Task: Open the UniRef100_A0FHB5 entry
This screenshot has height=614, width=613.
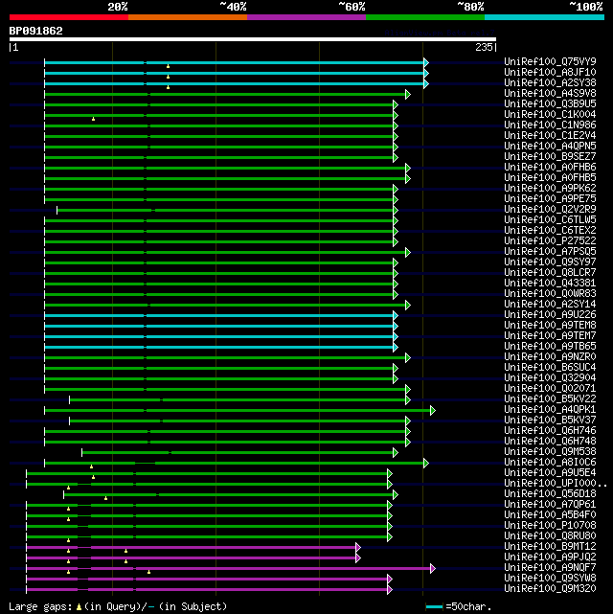Action: [x=550, y=178]
